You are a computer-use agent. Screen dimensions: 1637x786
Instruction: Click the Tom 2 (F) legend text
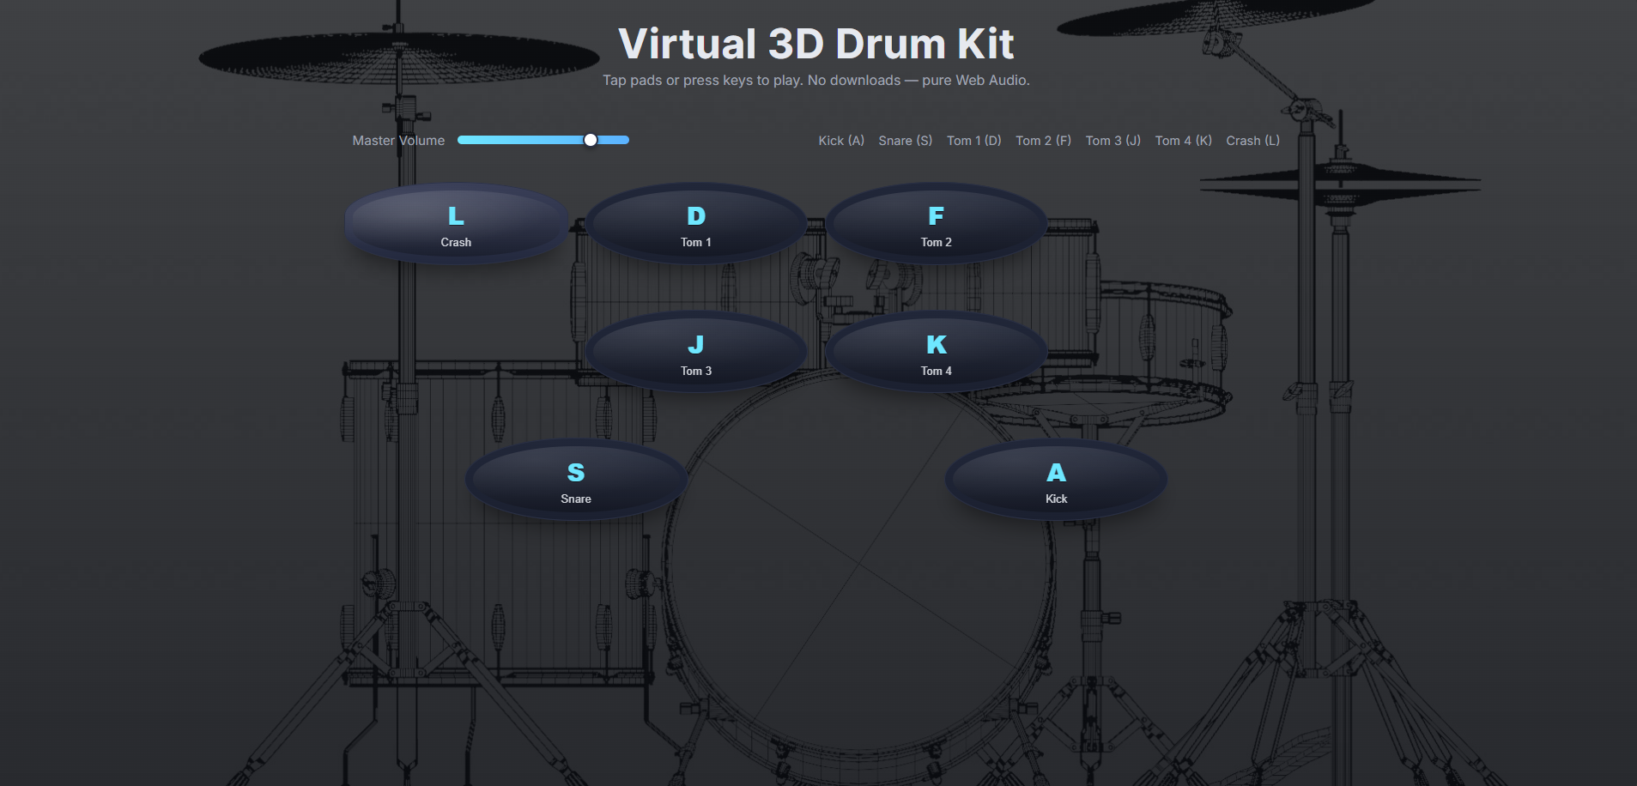pos(1043,140)
